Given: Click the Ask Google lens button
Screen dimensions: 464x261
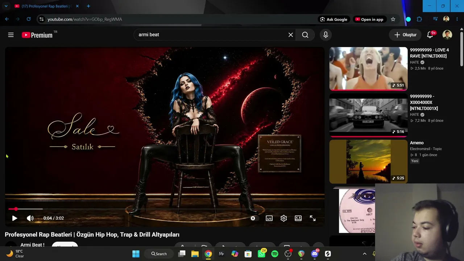Looking at the screenshot, I should (x=334, y=19).
